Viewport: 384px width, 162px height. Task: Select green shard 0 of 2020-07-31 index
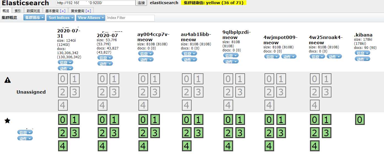(63, 119)
